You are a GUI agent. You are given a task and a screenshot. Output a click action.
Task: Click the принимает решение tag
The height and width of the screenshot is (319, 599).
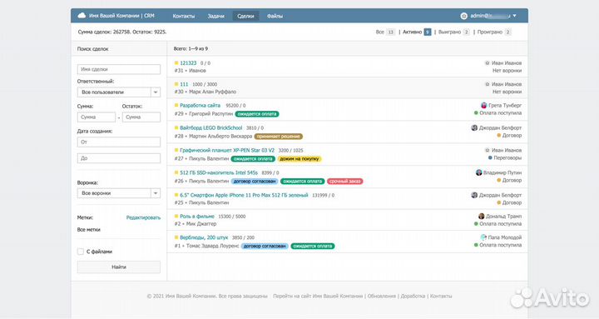click(x=279, y=137)
